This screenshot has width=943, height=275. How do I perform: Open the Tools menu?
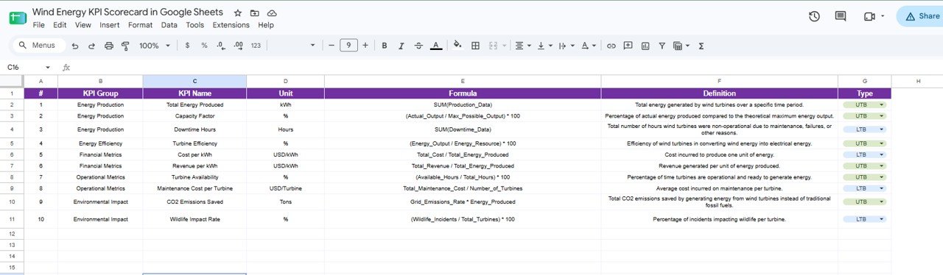[195, 25]
